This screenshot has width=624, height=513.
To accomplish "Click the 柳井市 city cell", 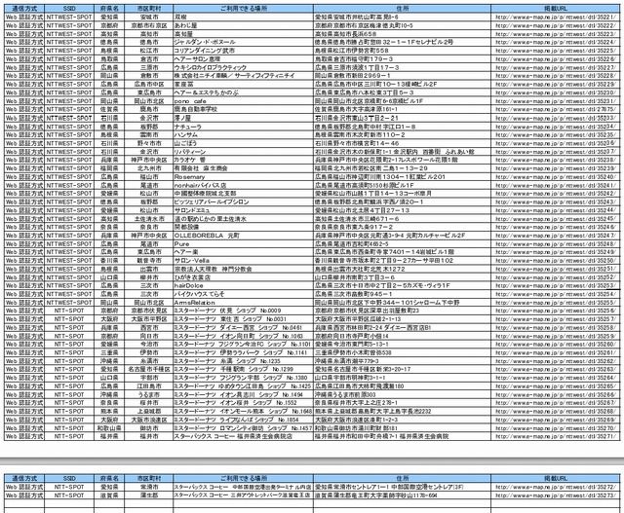I will tap(149, 277).
